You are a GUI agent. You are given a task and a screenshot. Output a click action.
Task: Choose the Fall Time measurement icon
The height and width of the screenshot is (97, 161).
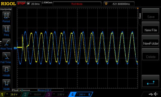point(6,56)
